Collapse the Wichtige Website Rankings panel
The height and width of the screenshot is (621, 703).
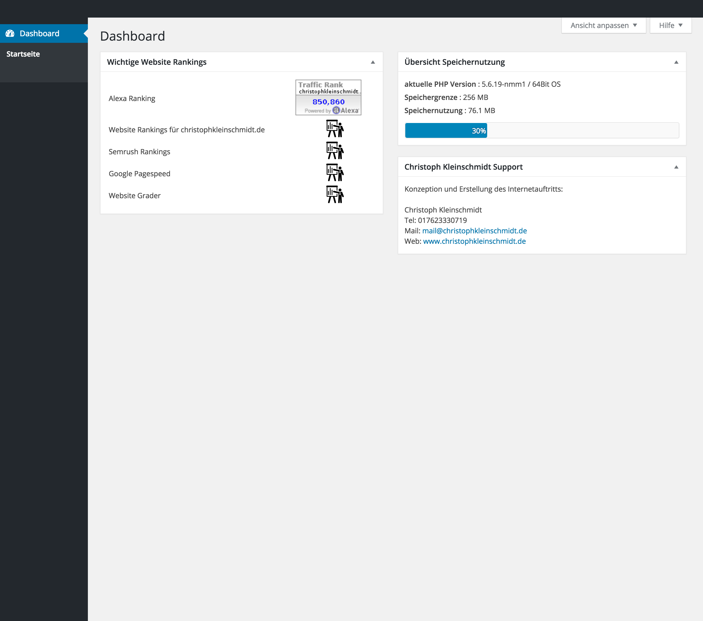click(x=373, y=62)
